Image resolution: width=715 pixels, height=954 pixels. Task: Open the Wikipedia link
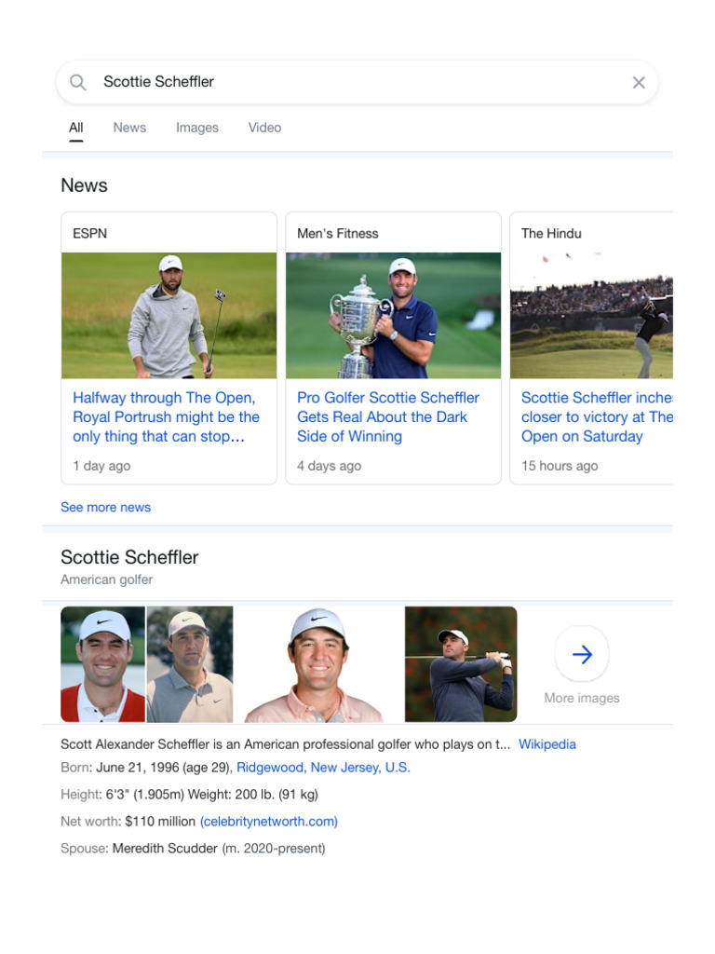(547, 744)
